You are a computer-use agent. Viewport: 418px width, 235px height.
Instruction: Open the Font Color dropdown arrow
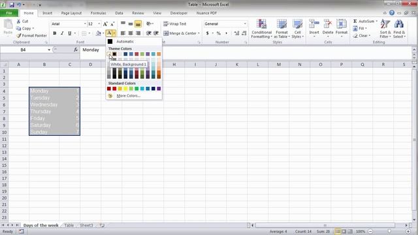[114, 33]
